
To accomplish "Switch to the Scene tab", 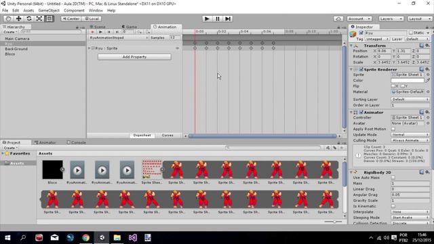I will (x=98, y=27).
